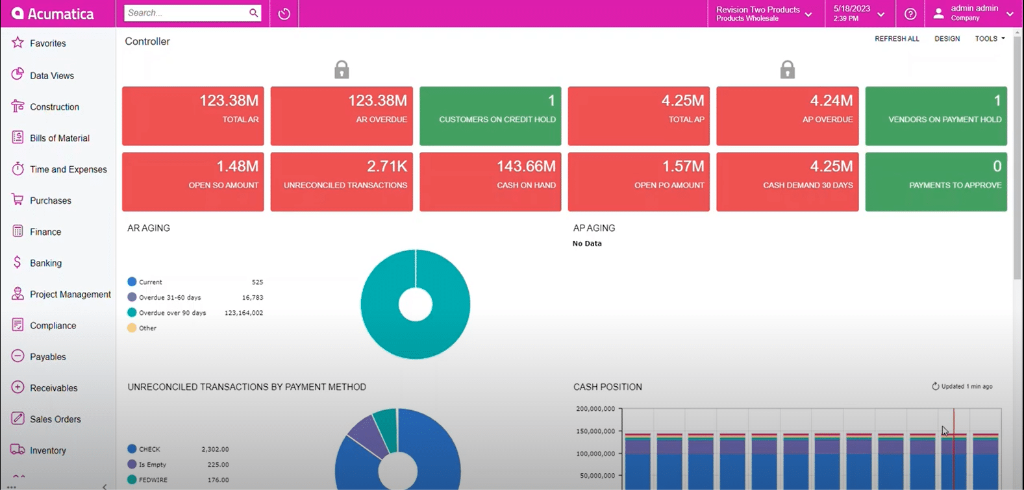Click the Favorites star icon

click(x=18, y=43)
